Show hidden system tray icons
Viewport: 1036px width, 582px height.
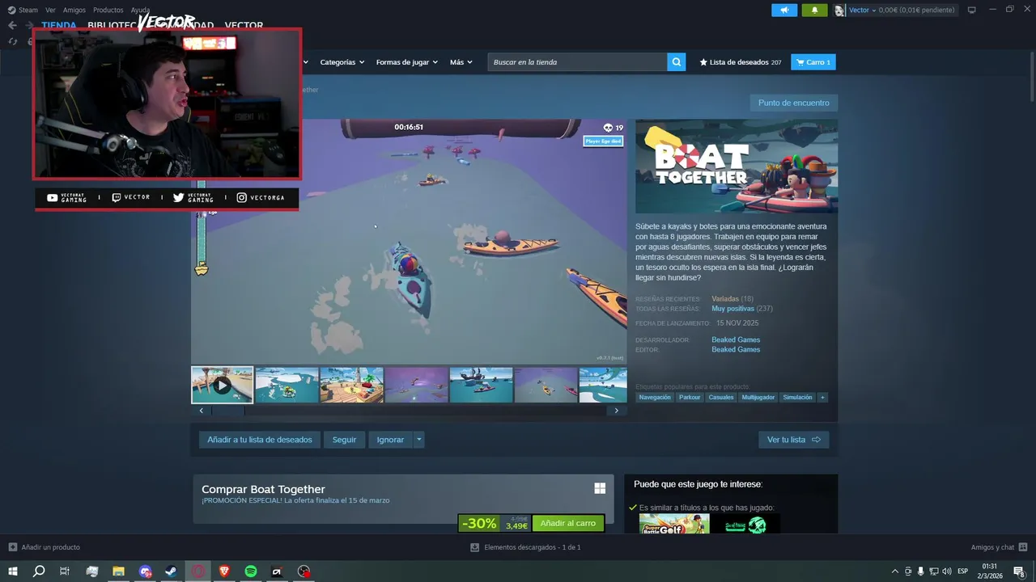click(x=894, y=571)
